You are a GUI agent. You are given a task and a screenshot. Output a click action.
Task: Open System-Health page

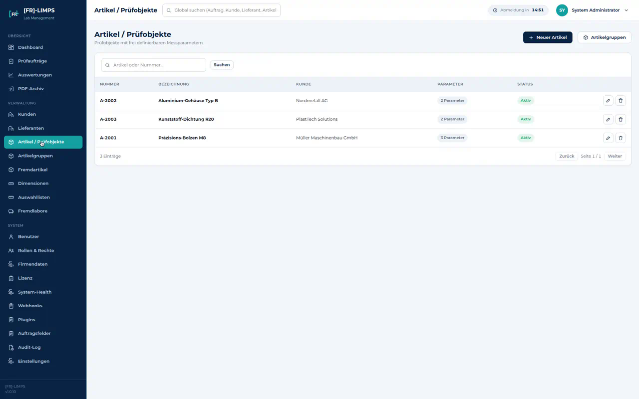pos(43,292)
